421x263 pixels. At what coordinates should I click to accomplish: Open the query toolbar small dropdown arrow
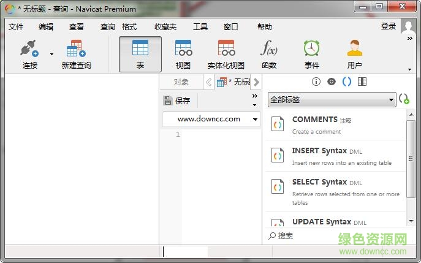[x=254, y=105]
